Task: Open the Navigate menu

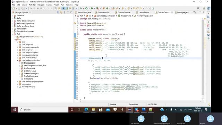Action: tap(41, 5)
